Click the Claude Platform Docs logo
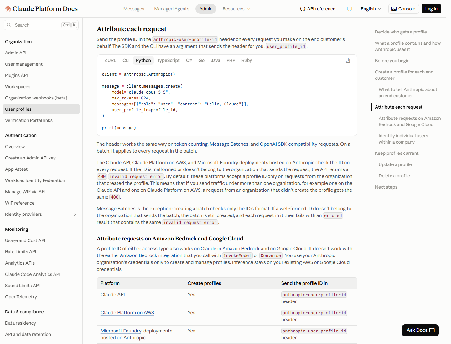Viewport: 451px width, 344px height. pyautogui.click(x=41, y=9)
